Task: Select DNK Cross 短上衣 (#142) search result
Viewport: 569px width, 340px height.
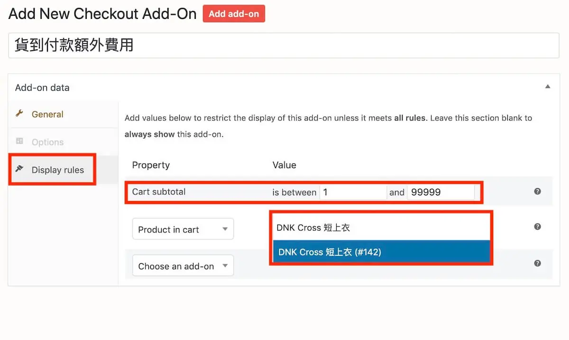Action: pyautogui.click(x=381, y=252)
